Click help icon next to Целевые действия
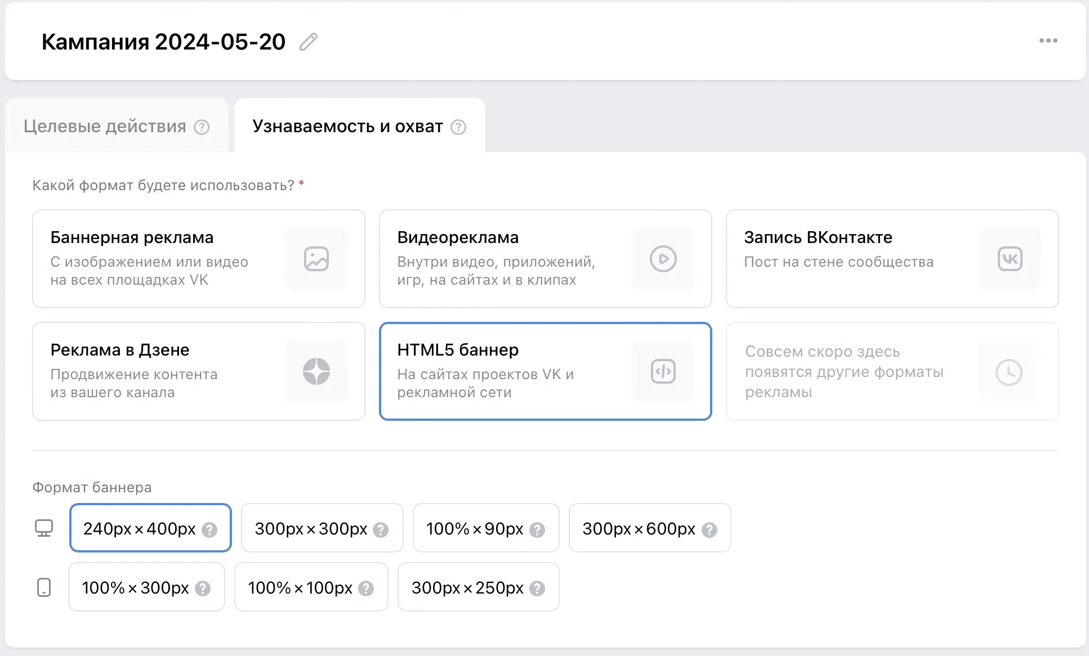This screenshot has width=1089, height=656. pos(202,127)
